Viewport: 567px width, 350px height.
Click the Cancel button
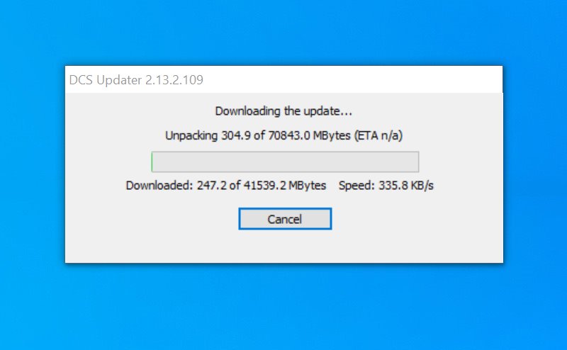(x=285, y=219)
